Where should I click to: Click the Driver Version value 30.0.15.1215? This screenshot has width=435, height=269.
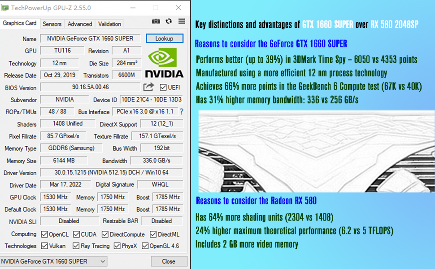pyautogui.click(x=112, y=173)
